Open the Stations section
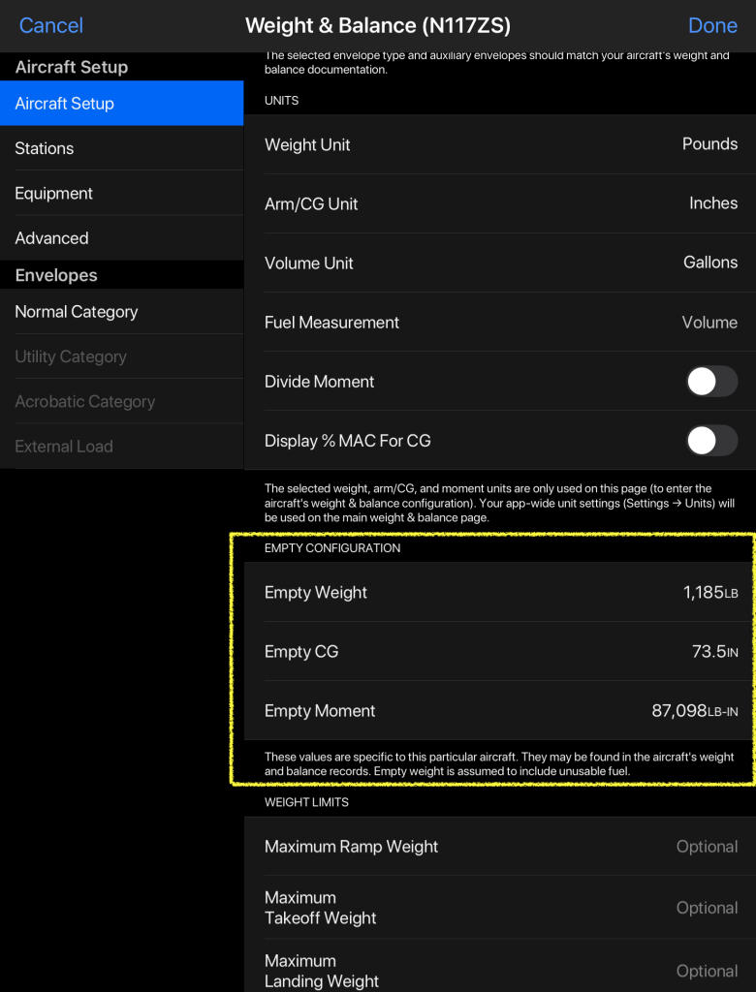The width and height of the screenshot is (756, 992). 121,148
